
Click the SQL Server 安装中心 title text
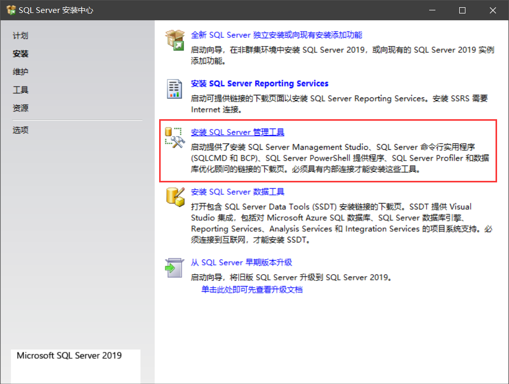56,10
